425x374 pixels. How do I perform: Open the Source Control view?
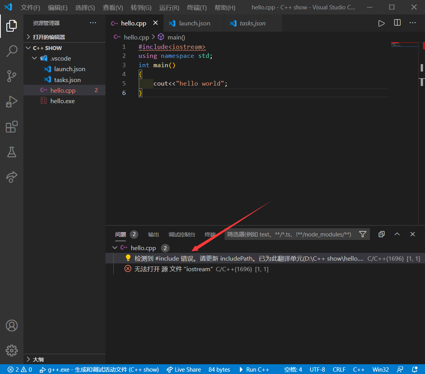12,76
